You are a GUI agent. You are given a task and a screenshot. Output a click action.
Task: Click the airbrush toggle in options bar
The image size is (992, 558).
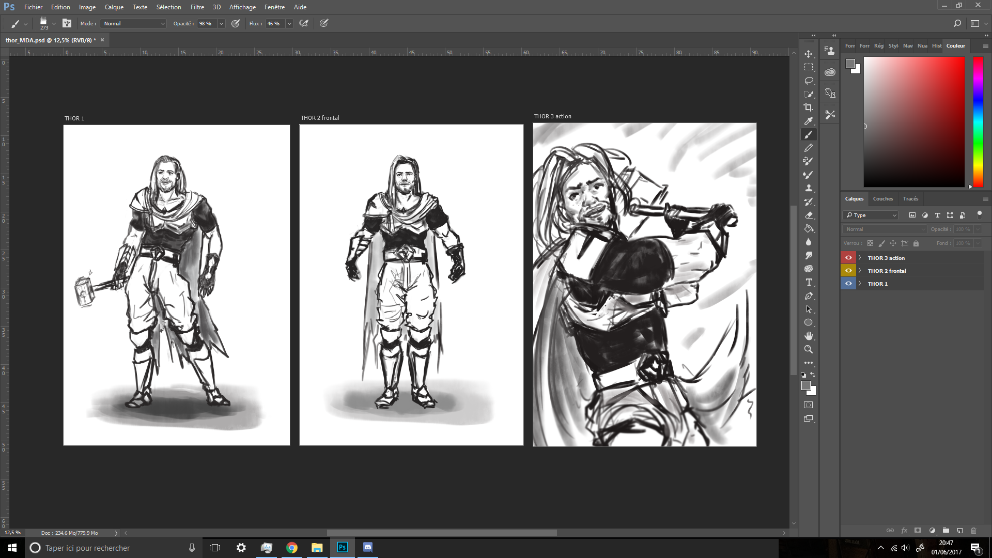click(x=304, y=23)
